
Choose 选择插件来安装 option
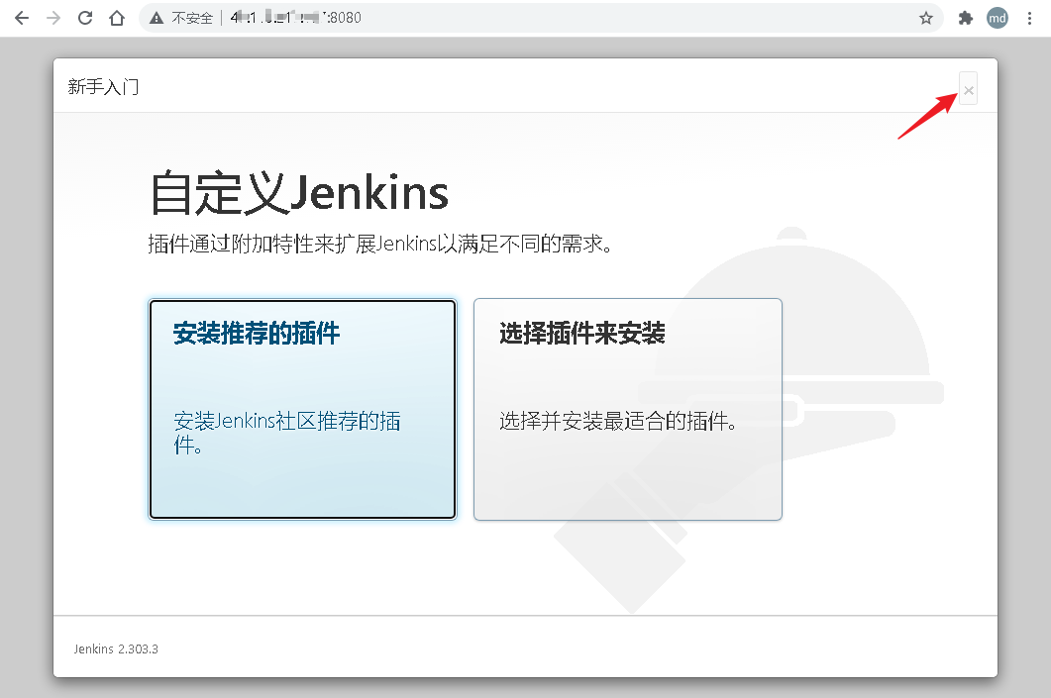(628, 409)
